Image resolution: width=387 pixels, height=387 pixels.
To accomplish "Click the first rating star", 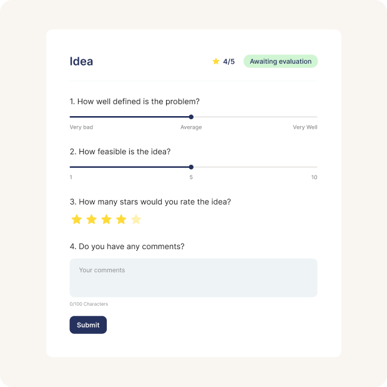I will [77, 219].
